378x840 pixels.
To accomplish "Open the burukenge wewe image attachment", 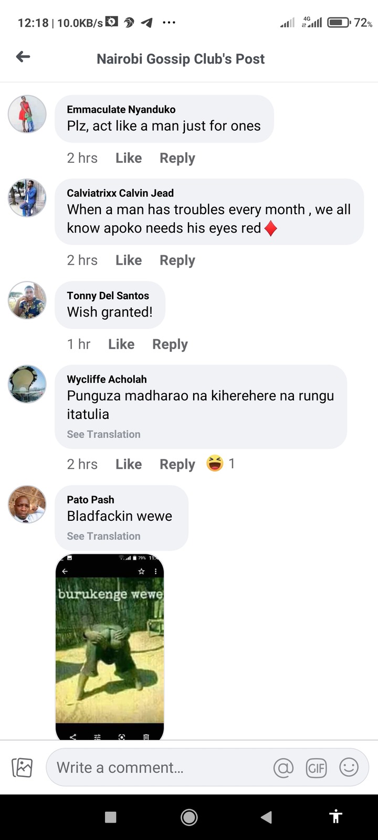I will 110,646.
